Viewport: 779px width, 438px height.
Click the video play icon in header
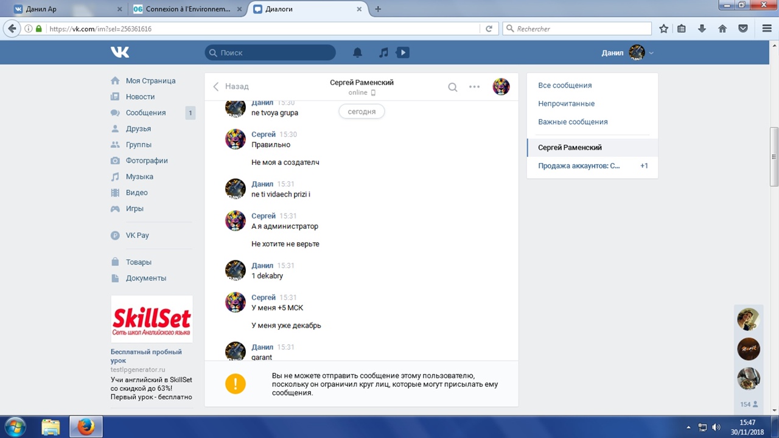click(402, 53)
